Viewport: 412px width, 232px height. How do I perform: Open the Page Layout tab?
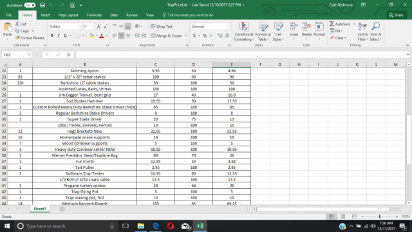click(x=68, y=15)
